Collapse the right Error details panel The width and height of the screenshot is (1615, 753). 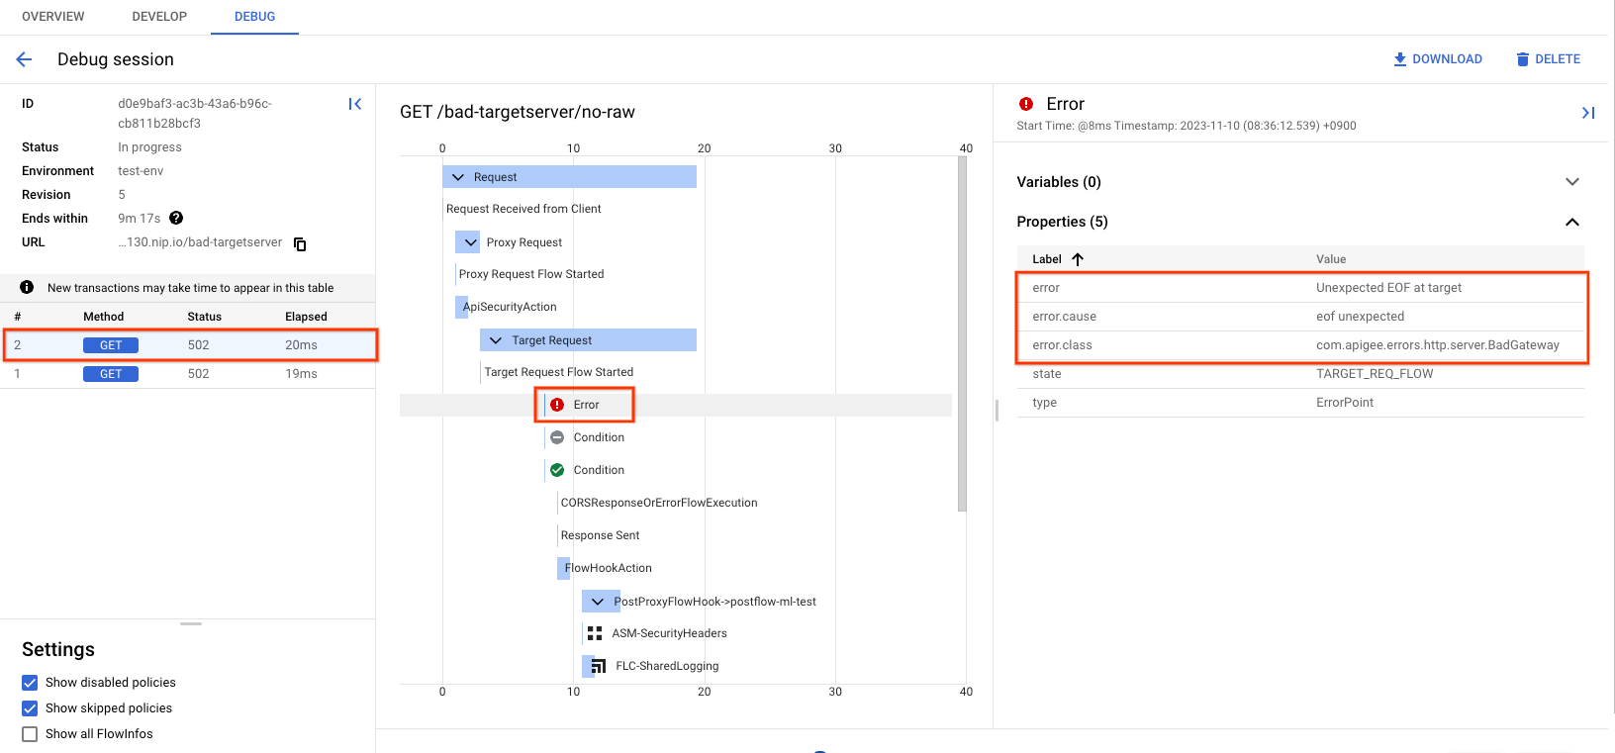click(x=1587, y=113)
